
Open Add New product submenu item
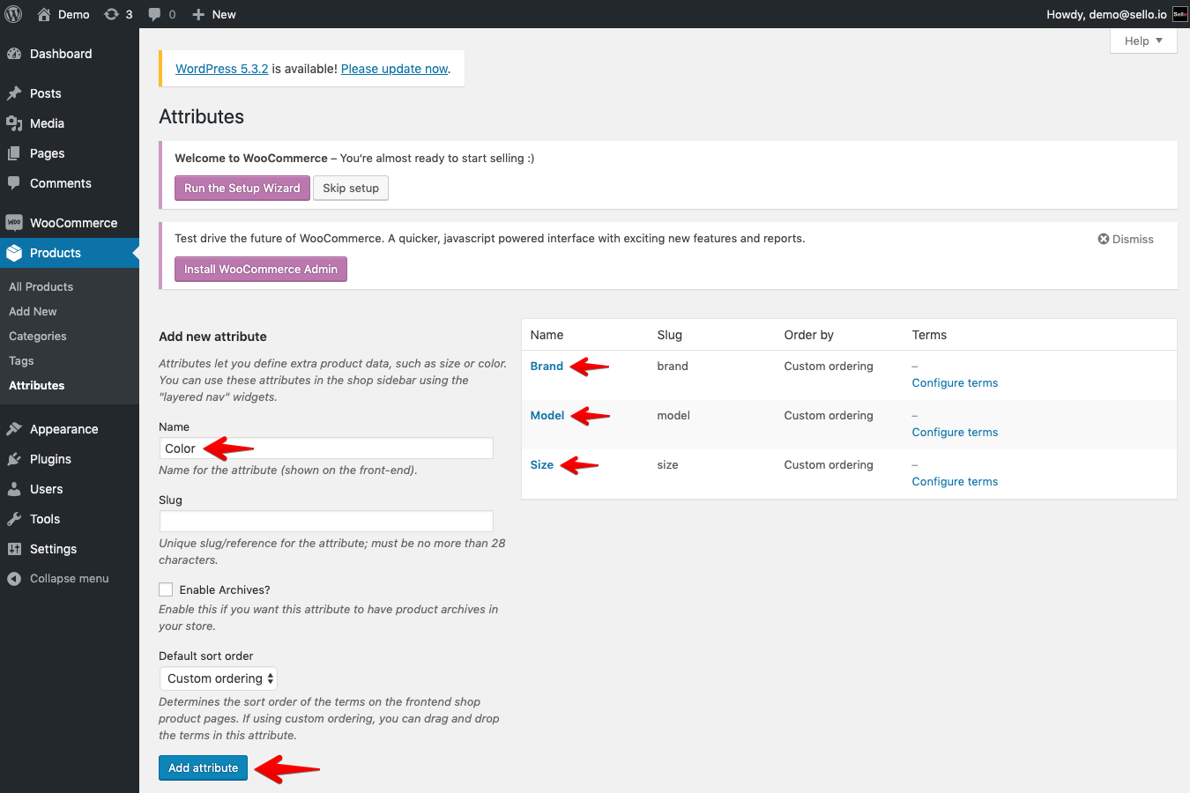tap(33, 311)
